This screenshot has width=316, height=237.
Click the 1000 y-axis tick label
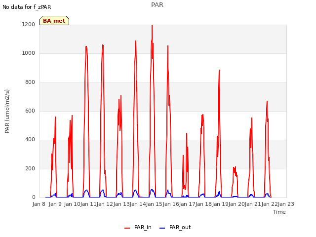[29, 53]
